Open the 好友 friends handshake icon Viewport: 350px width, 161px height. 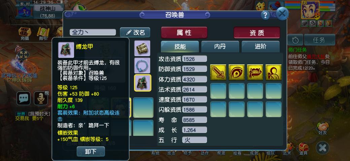tap(322, 129)
